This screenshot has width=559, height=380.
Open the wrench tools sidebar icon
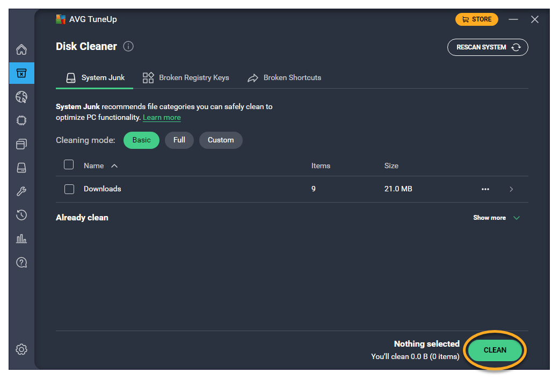click(21, 191)
